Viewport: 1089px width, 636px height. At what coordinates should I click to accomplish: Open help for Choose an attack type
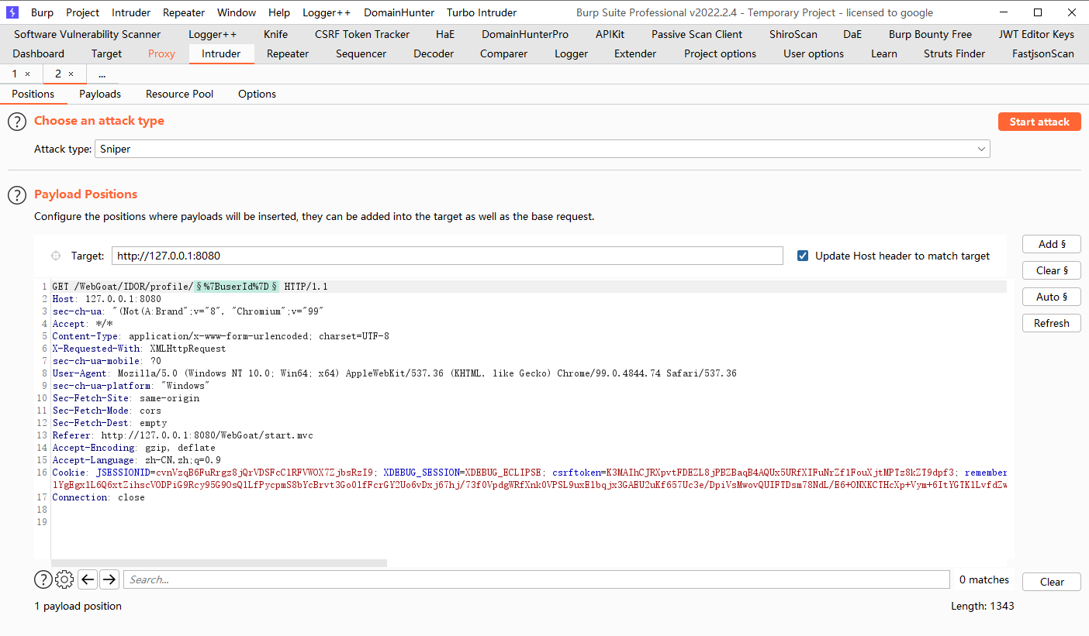tap(17, 122)
